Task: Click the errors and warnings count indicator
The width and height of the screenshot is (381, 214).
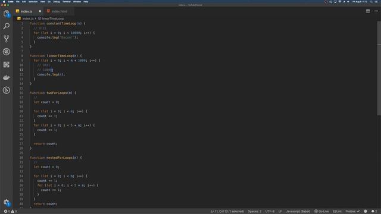Action: 10,212
